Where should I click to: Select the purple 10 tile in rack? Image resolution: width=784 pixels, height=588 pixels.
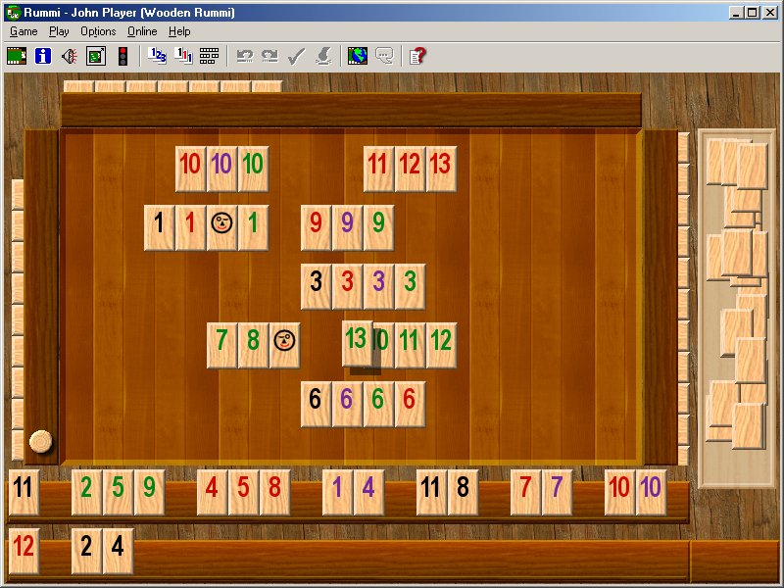651,492
